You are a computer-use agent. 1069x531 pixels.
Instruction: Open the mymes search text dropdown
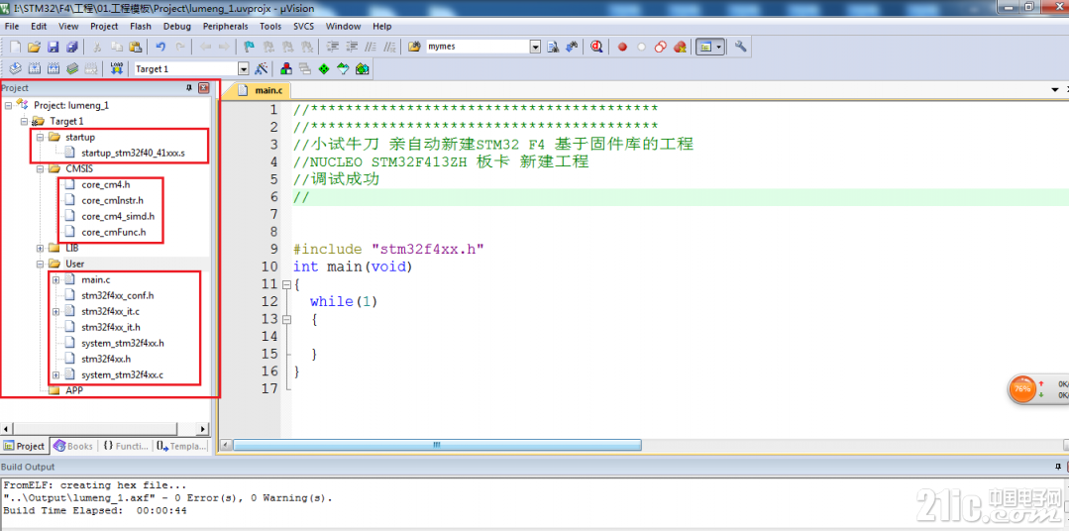click(535, 47)
